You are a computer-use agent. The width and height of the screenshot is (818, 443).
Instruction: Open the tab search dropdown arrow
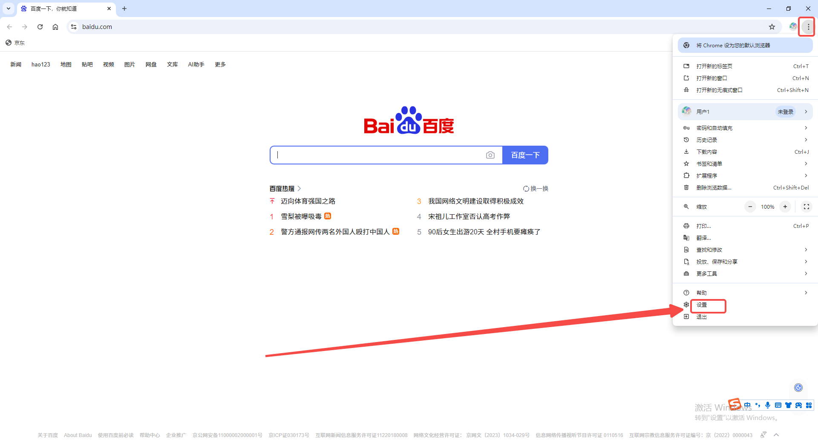pos(9,9)
